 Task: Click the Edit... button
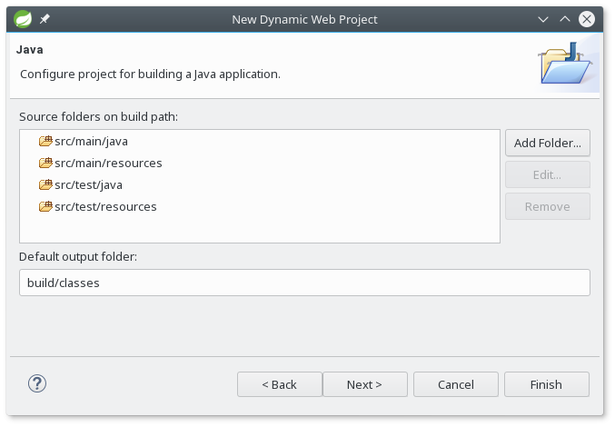coord(548,174)
